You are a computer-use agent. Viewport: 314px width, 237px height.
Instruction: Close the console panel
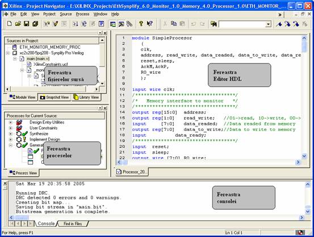coord(5,183)
